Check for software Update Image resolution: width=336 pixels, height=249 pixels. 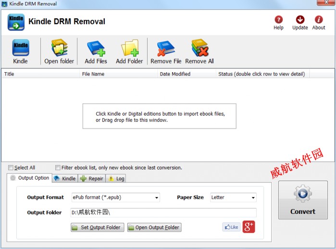coord(300,23)
